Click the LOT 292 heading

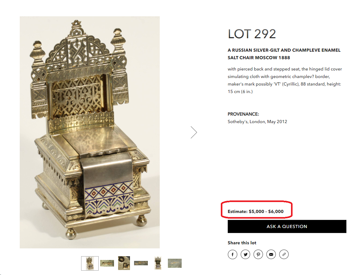point(252,34)
